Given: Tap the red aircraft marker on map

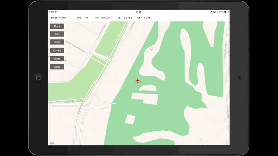Looking at the screenshot, I should (x=138, y=81).
